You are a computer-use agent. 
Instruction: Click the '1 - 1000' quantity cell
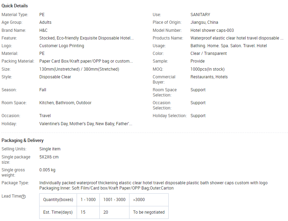88,200
